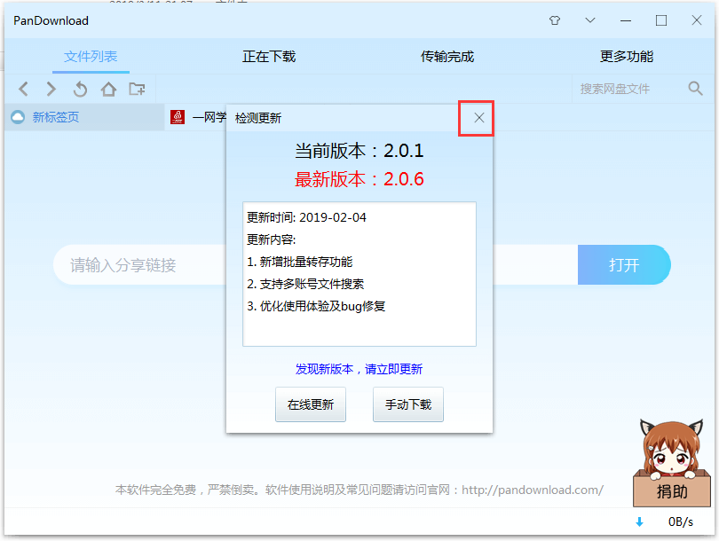Click the 最新版本：2.0.6 text
719x541 pixels.
click(x=359, y=179)
